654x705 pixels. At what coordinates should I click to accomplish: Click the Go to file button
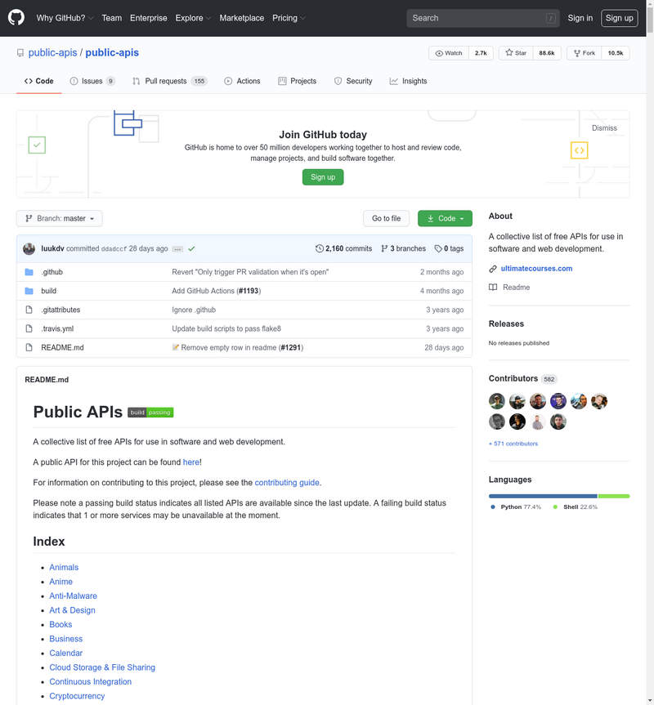(x=387, y=218)
